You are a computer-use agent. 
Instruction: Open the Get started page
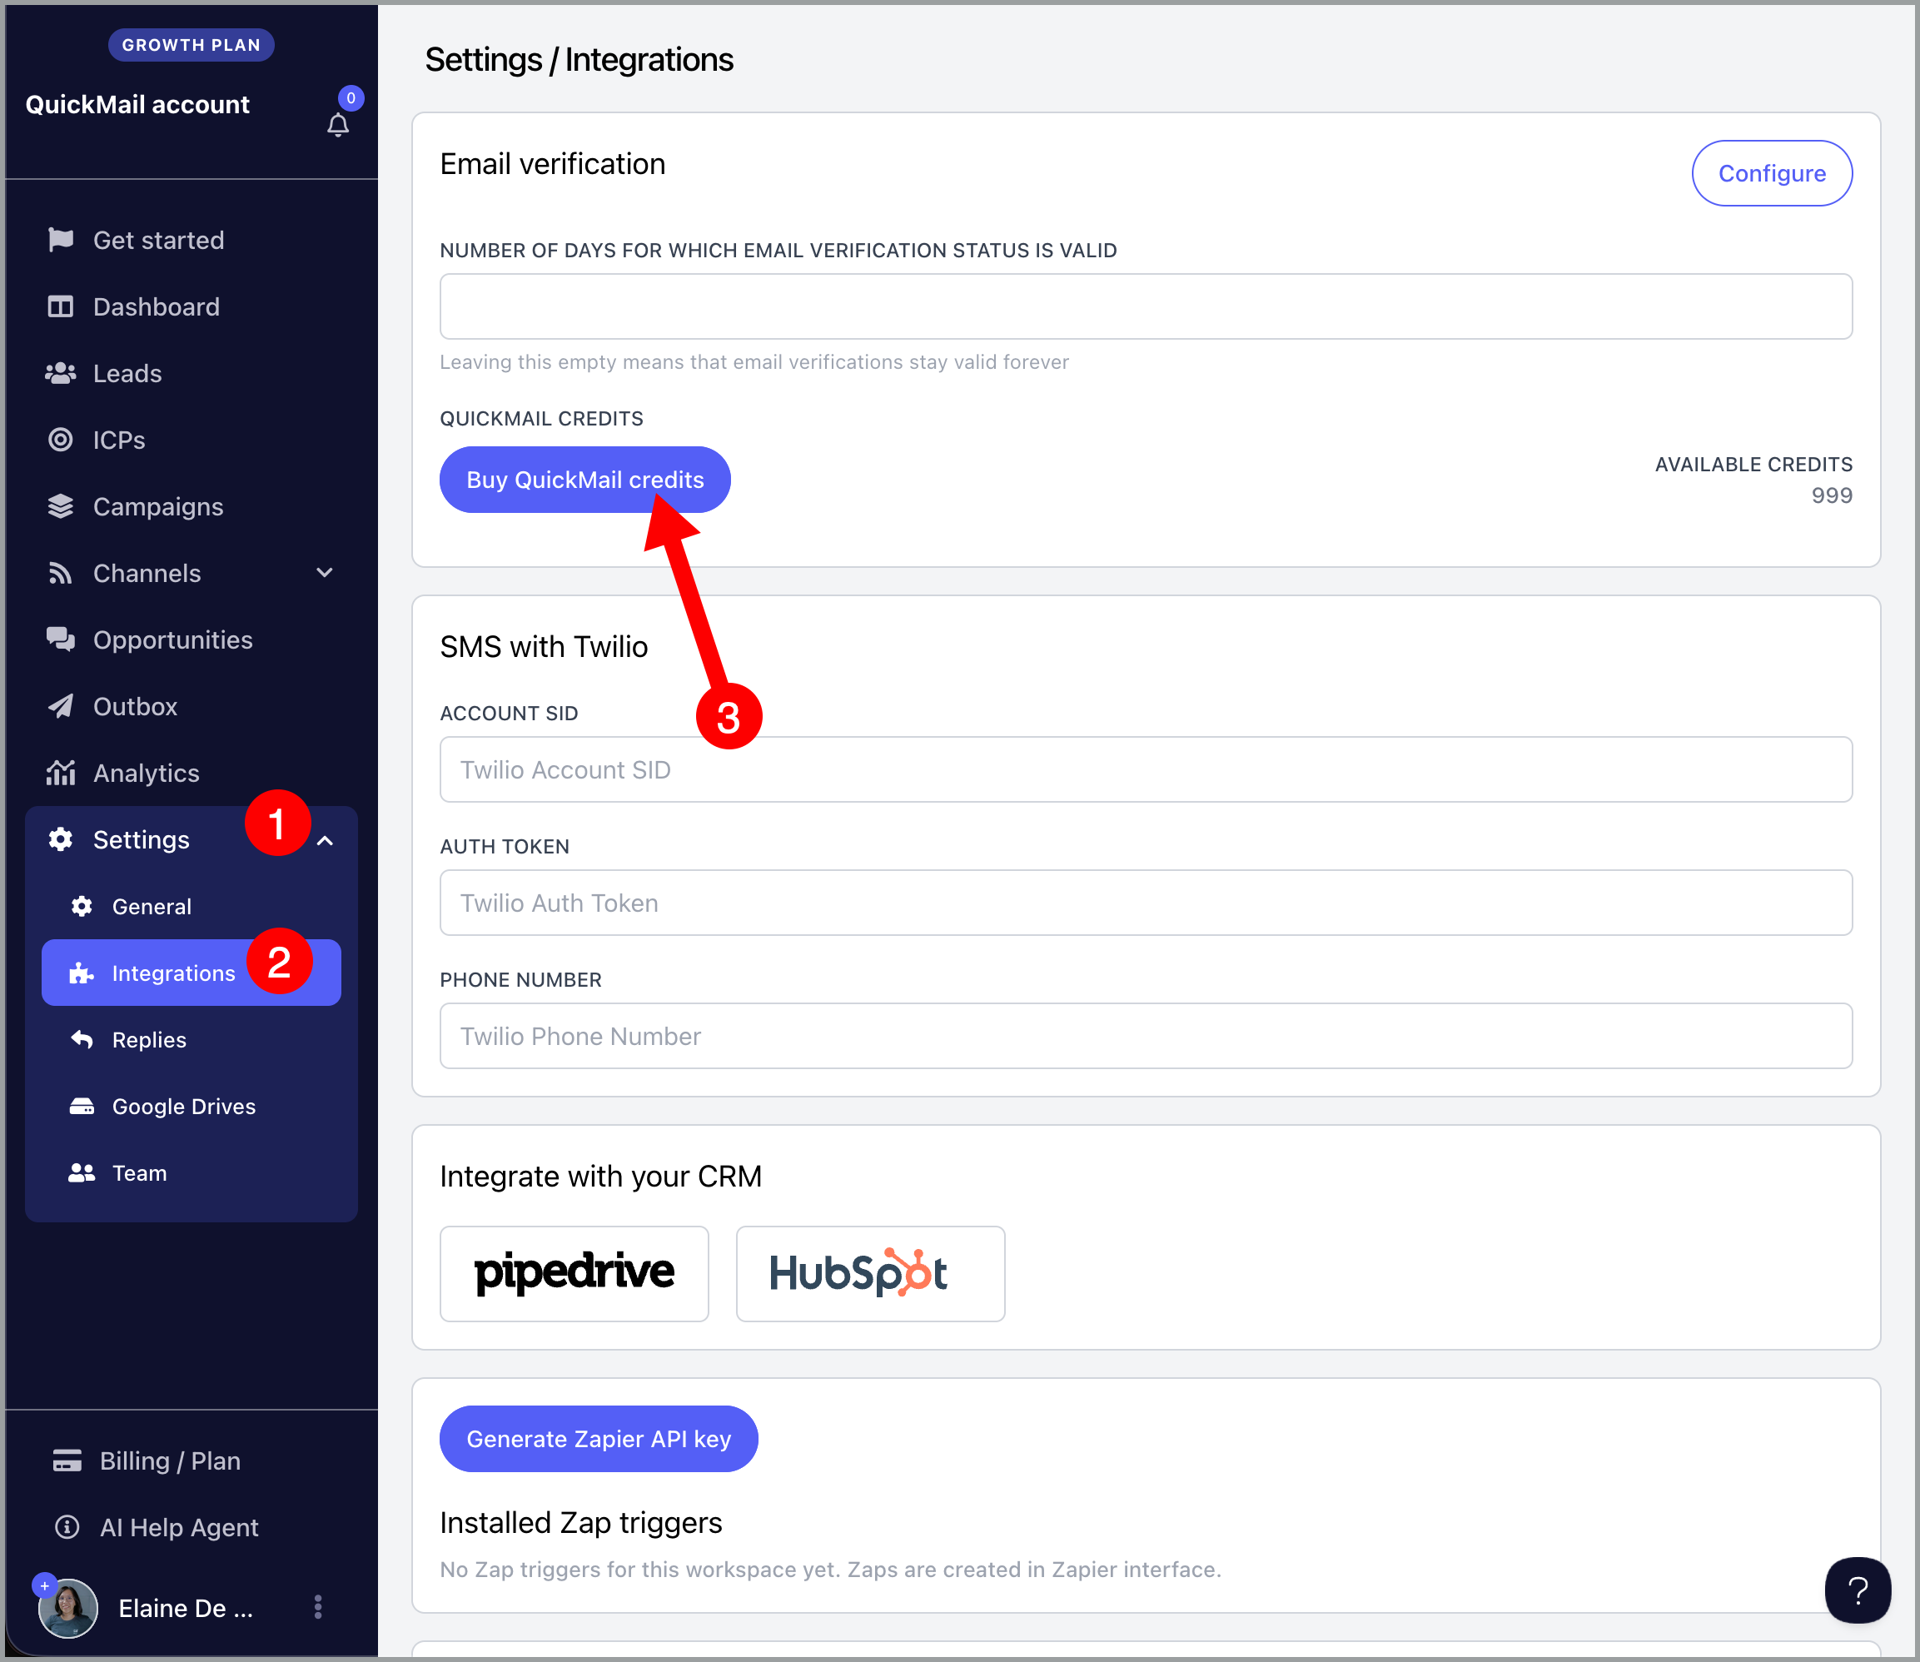(158, 240)
